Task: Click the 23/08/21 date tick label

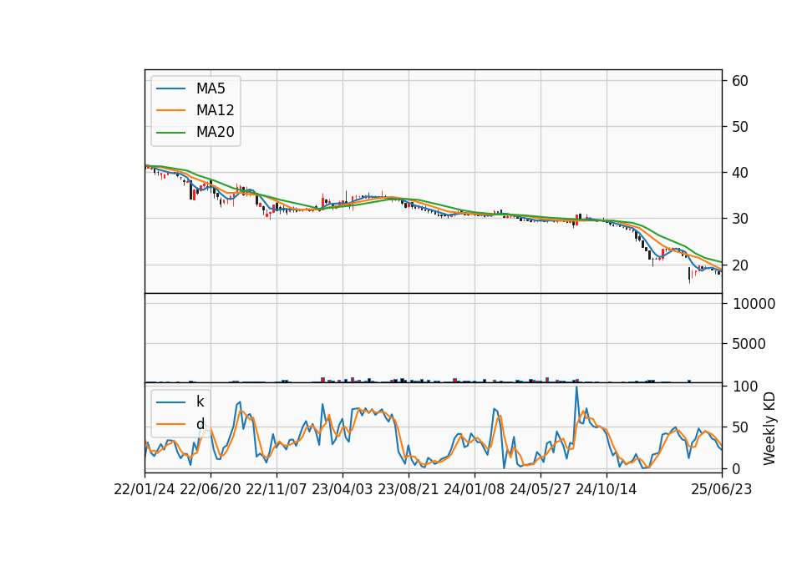Action: click(x=409, y=490)
